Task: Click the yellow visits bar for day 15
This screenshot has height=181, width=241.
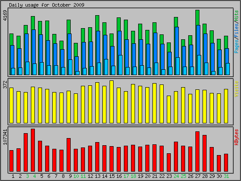Action: pos(112,102)
